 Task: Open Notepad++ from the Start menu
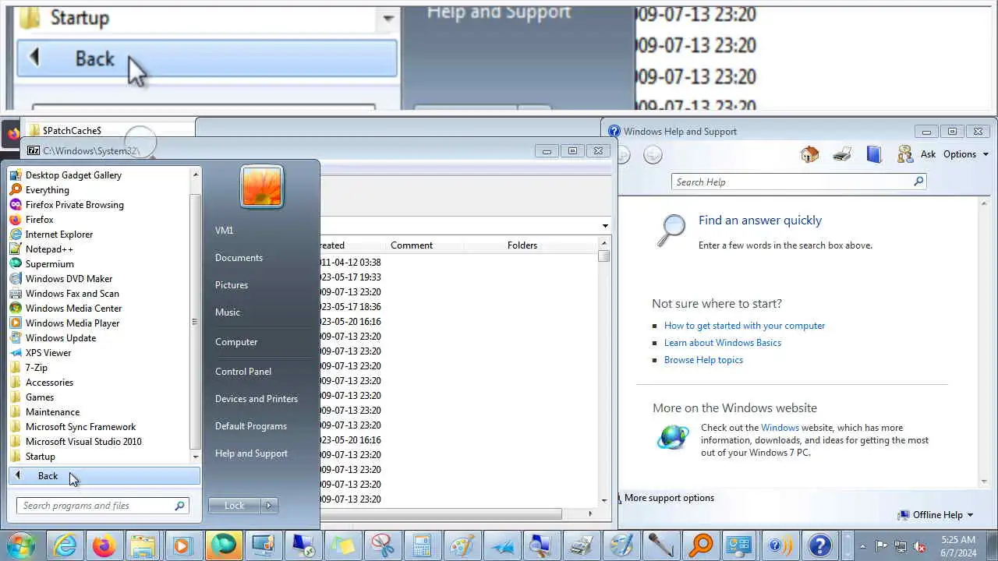point(49,249)
